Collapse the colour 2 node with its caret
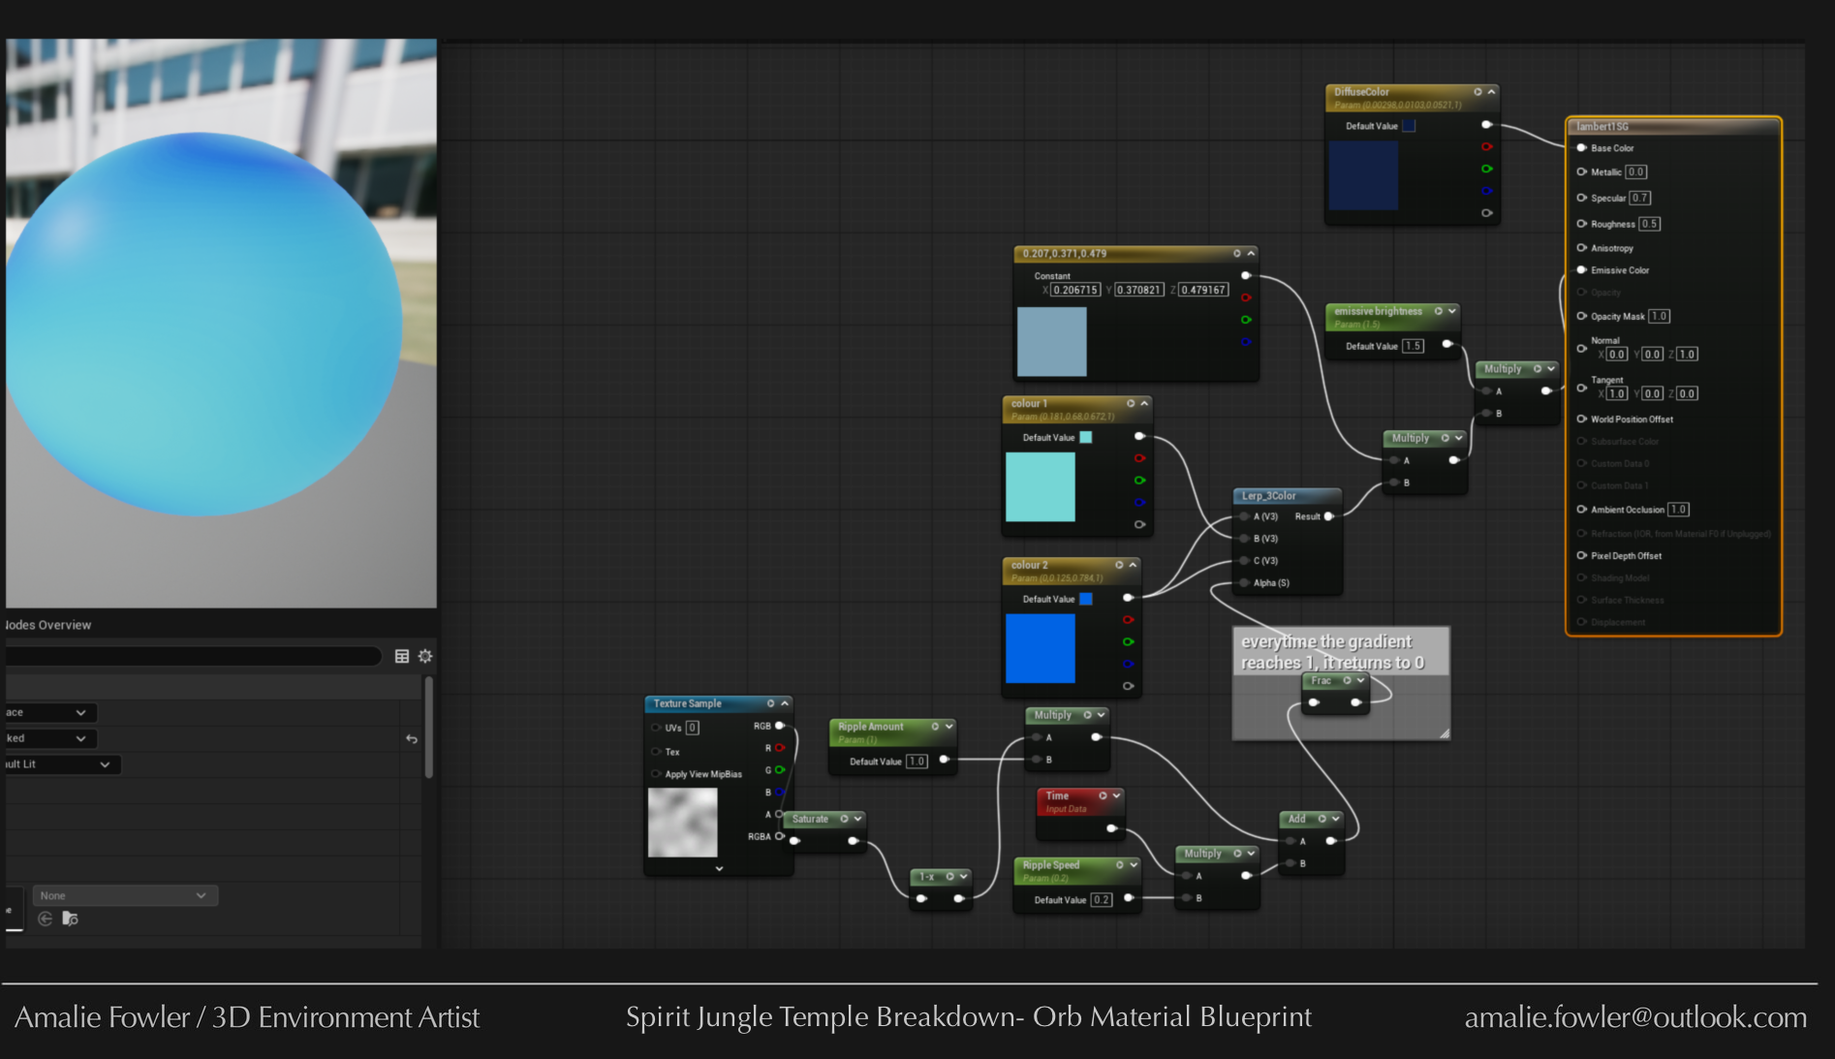The image size is (1835, 1059). [x=1133, y=565]
